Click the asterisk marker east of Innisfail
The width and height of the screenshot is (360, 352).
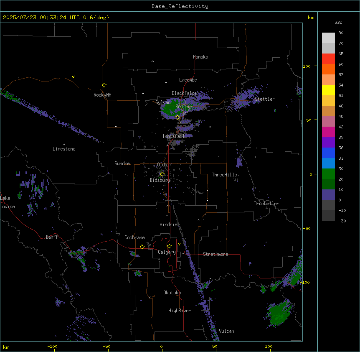[x=210, y=127]
